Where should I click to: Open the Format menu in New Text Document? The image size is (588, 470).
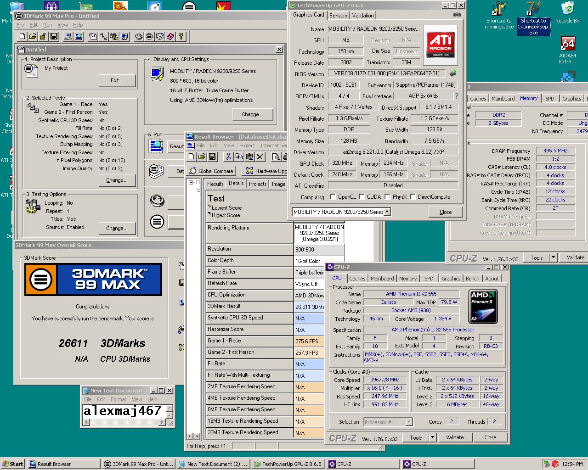click(x=118, y=399)
